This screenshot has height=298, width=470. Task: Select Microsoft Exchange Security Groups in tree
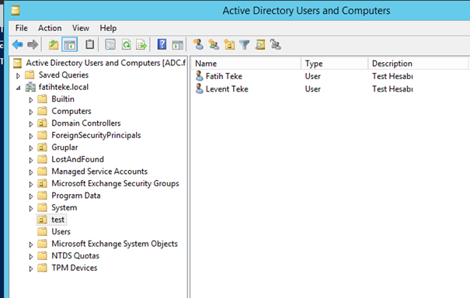point(115,183)
